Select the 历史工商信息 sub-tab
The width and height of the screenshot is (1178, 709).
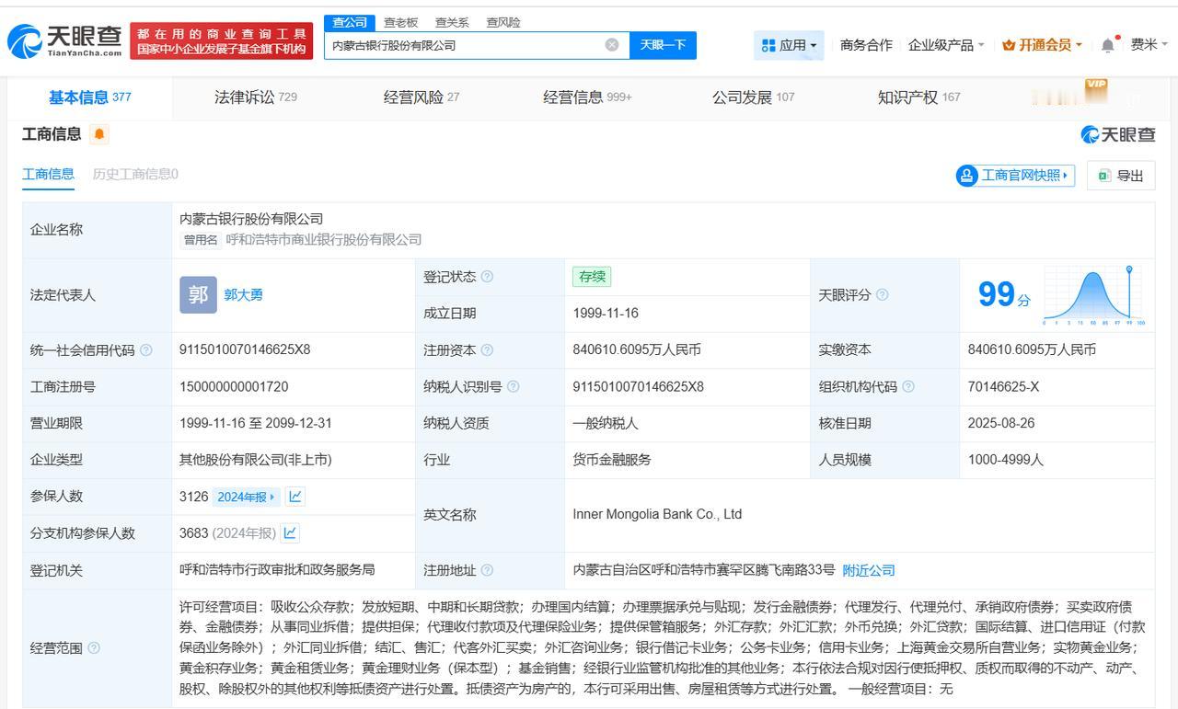pos(135,174)
